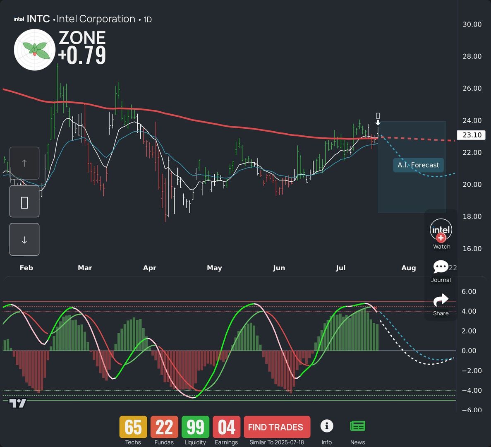This screenshot has height=447, width=491.
Task: Add Intel to Watch list
Action: [441, 231]
